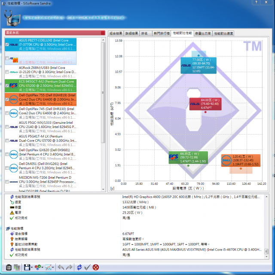The height and width of the screenshot is (275, 275).
Task: Click the floppy disk save icon
Action: click(27, 267)
